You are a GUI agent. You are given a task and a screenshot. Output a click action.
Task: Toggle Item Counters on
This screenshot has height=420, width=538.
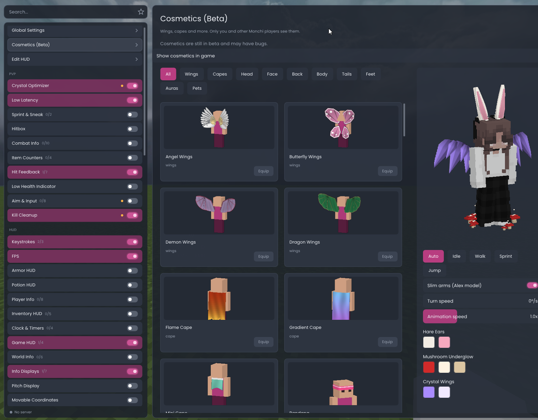coord(133,158)
